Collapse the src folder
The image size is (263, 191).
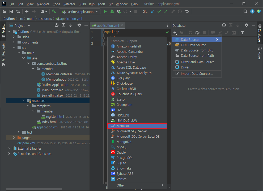[x=14, y=47]
